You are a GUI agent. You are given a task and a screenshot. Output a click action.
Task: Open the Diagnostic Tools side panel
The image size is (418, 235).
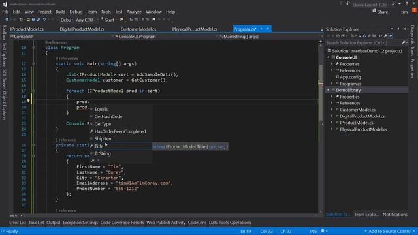(412, 40)
